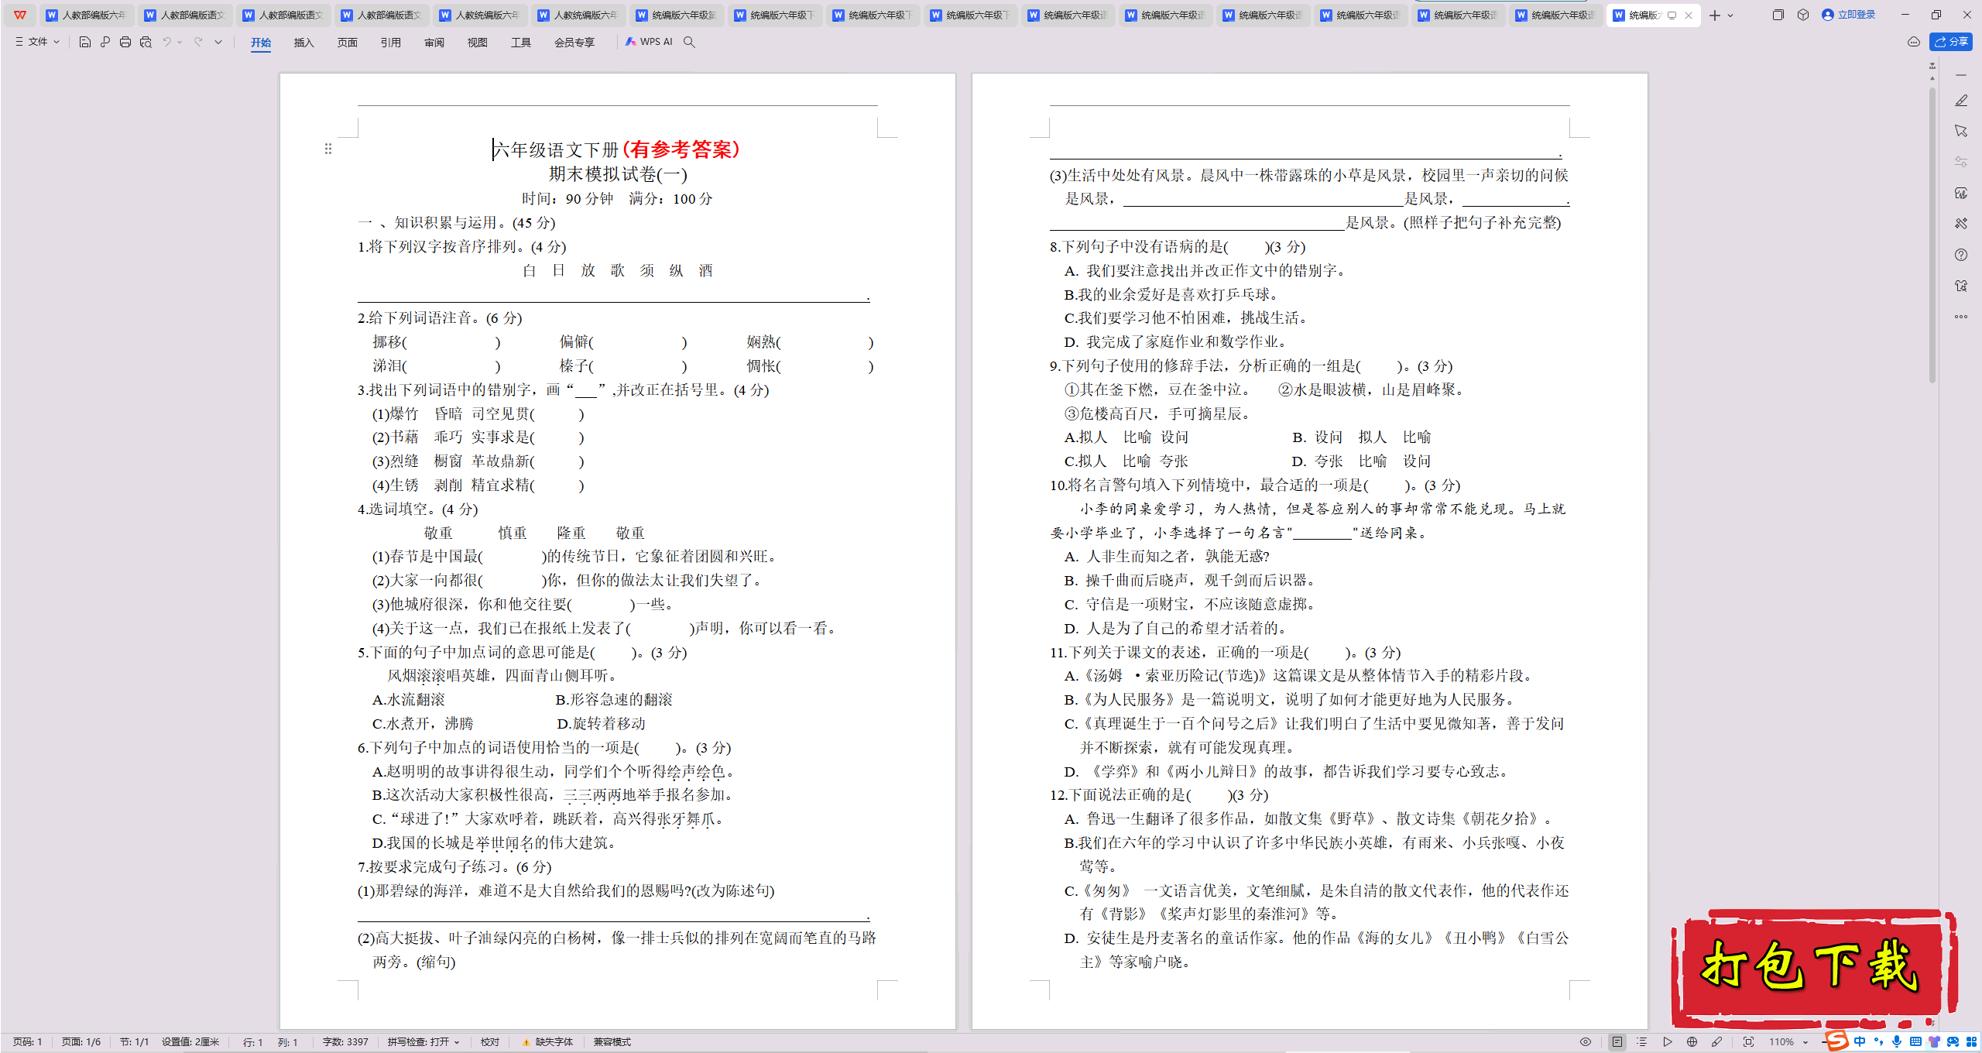Click the cloud sync status icon
Viewport: 1982px width, 1053px height.
pyautogui.click(x=1913, y=42)
